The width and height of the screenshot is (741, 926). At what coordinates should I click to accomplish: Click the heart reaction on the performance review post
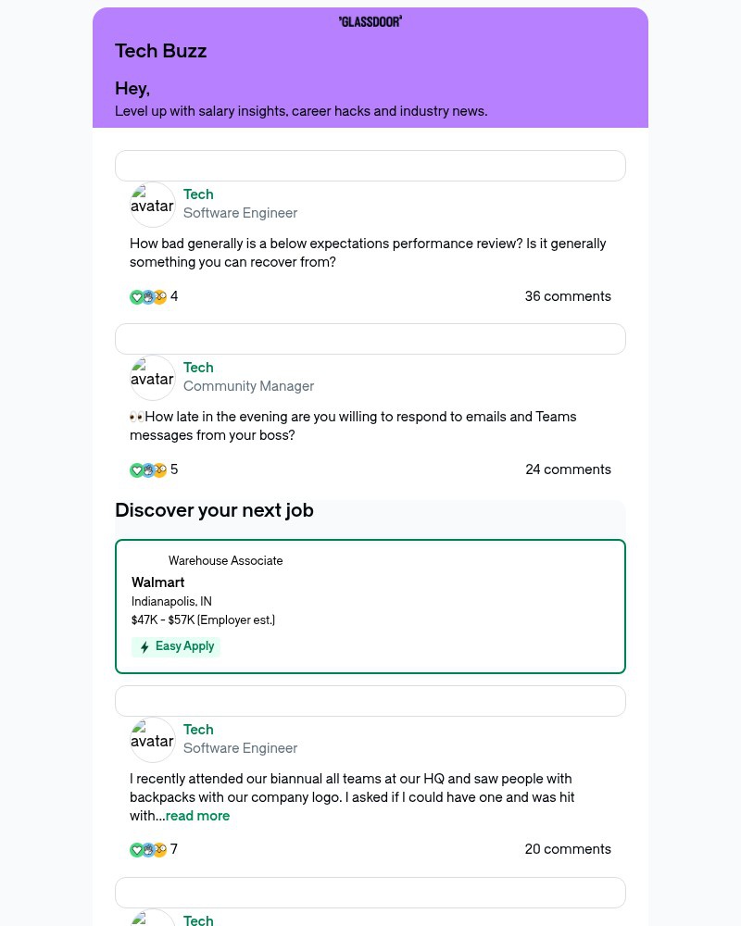(x=136, y=296)
